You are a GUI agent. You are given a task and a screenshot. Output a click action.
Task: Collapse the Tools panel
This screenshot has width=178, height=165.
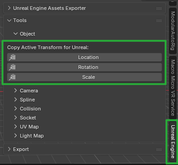[9, 20]
